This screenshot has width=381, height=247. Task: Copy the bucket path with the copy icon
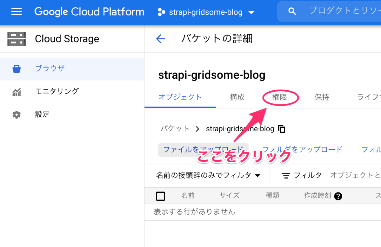(x=282, y=129)
